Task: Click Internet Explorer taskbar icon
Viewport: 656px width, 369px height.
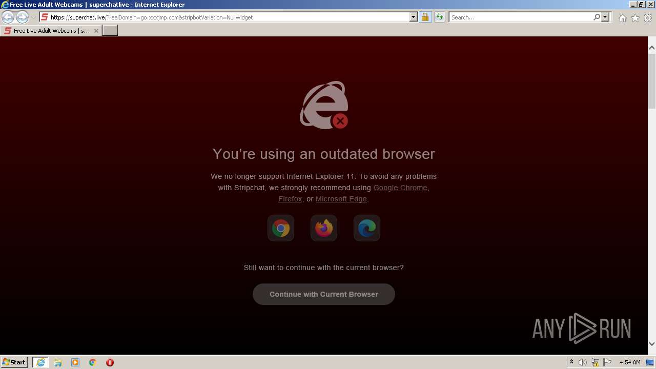Action: tap(40, 362)
